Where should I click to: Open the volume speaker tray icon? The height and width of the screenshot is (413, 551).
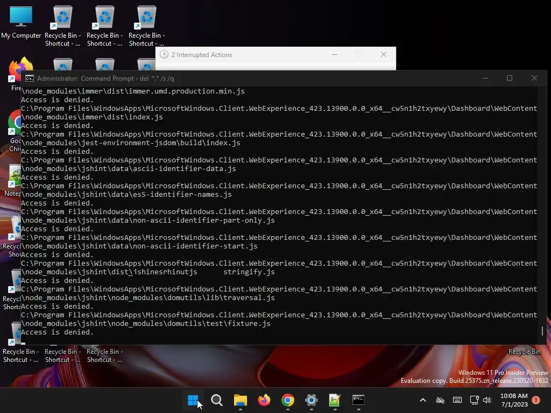coord(487,400)
